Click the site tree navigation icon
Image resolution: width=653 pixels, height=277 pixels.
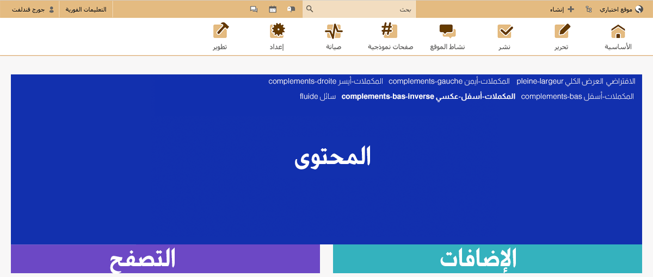coord(589,9)
